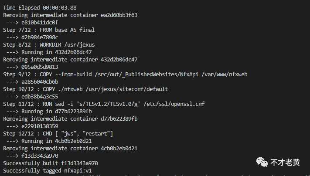Click 'Successfully built f13d3343a970' line

click(x=51, y=163)
